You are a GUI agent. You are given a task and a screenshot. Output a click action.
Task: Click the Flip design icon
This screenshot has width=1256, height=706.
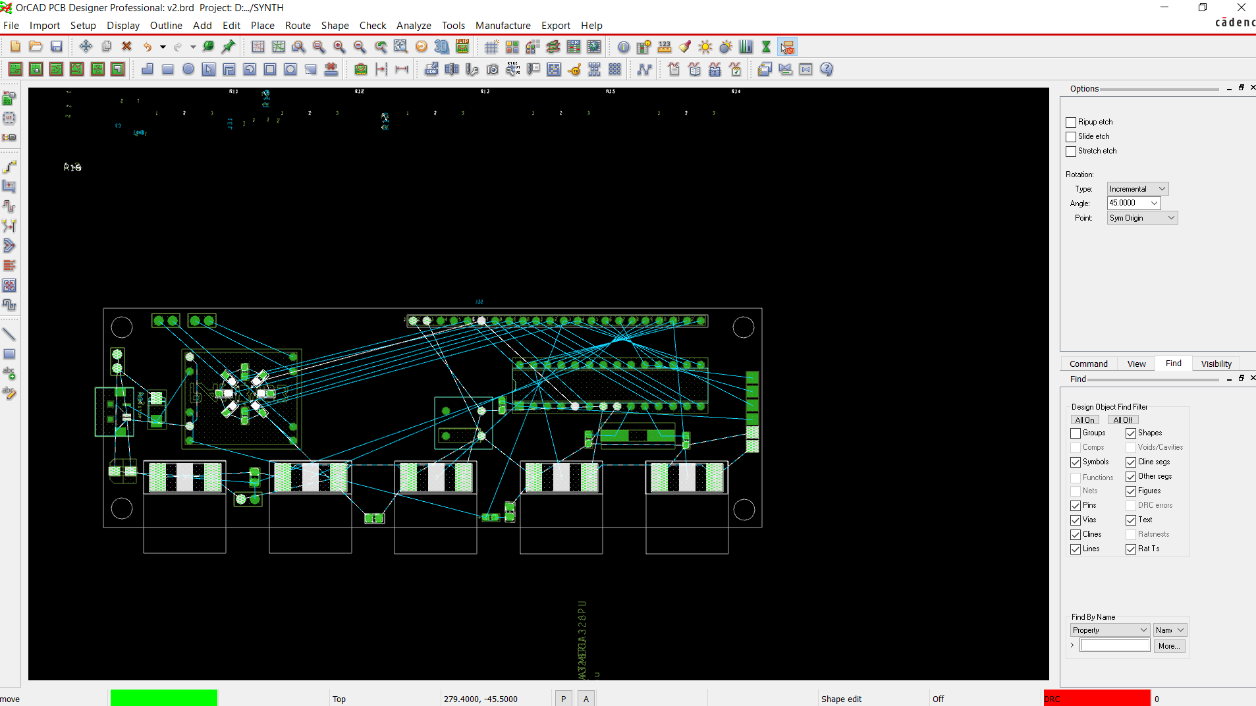coord(462,47)
